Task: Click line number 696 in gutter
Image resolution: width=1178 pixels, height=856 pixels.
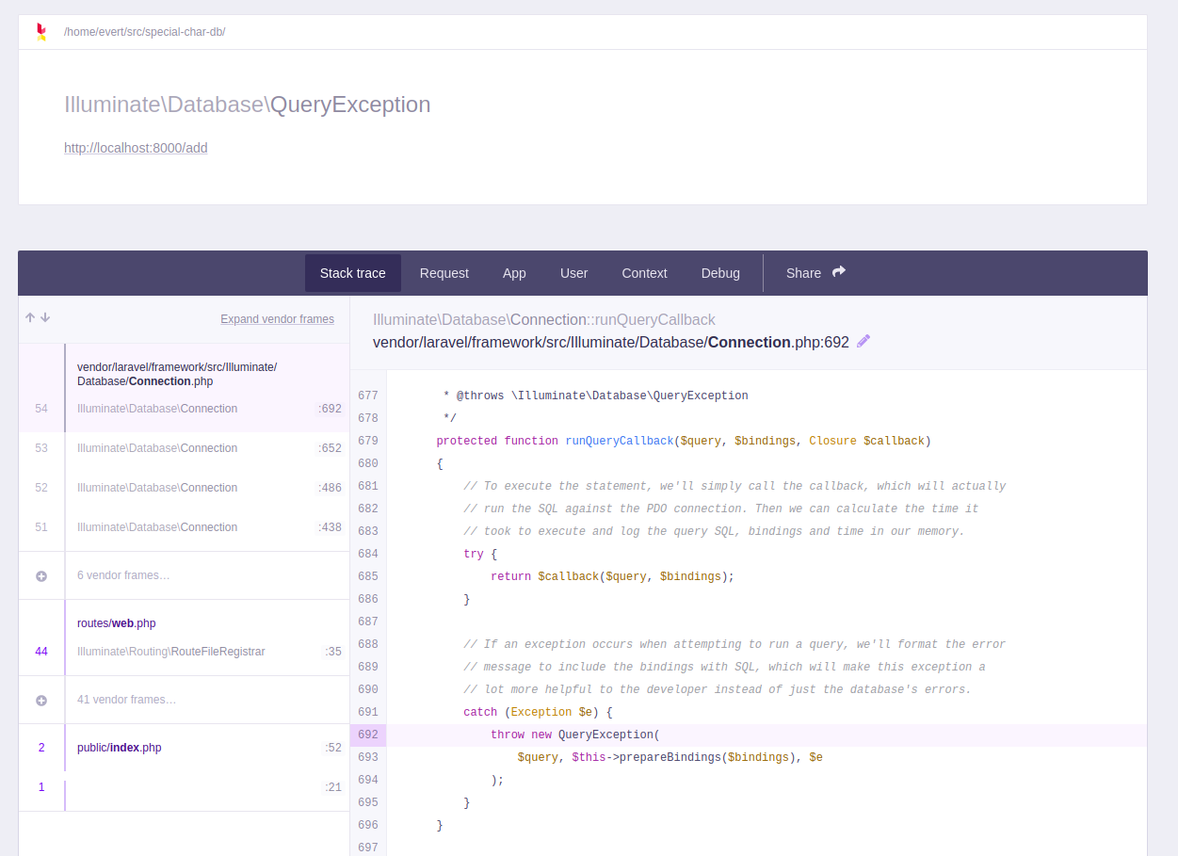Action: tap(367, 825)
